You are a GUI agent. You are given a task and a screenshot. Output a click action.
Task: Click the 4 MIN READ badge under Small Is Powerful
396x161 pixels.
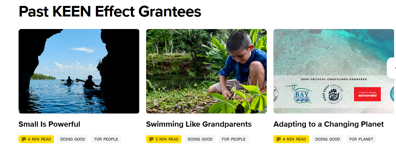click(36, 139)
